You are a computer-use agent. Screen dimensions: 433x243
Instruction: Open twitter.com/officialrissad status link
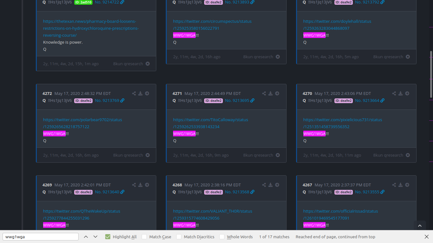[340, 215]
